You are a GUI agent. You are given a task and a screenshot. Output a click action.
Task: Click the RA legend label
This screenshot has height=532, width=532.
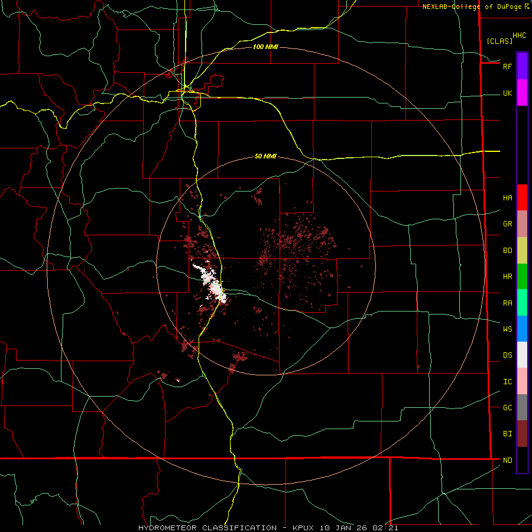click(507, 303)
